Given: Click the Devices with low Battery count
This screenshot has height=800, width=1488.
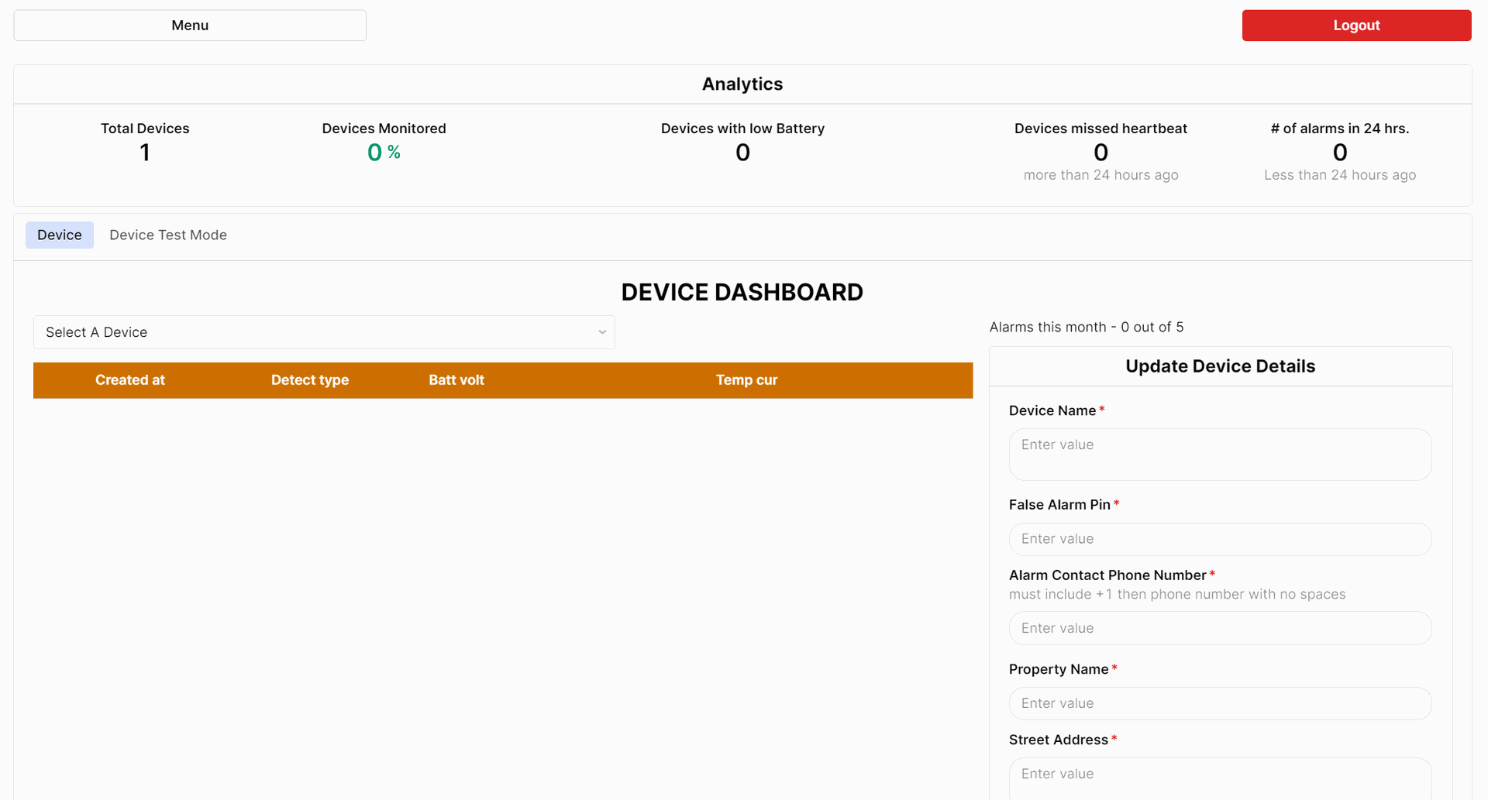Looking at the screenshot, I should pos(742,153).
